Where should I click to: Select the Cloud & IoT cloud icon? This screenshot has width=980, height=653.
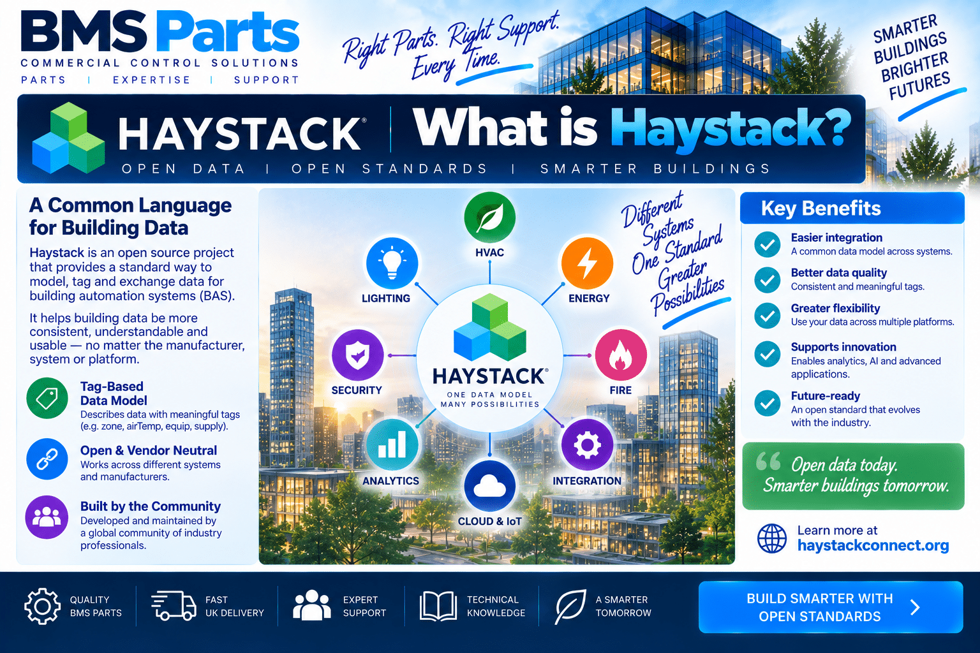click(x=489, y=486)
